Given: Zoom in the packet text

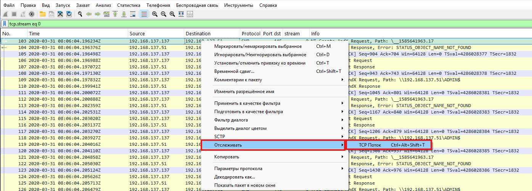Looking at the screenshot, I should (x=155, y=14).
